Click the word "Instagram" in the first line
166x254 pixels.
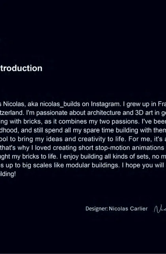(106, 104)
